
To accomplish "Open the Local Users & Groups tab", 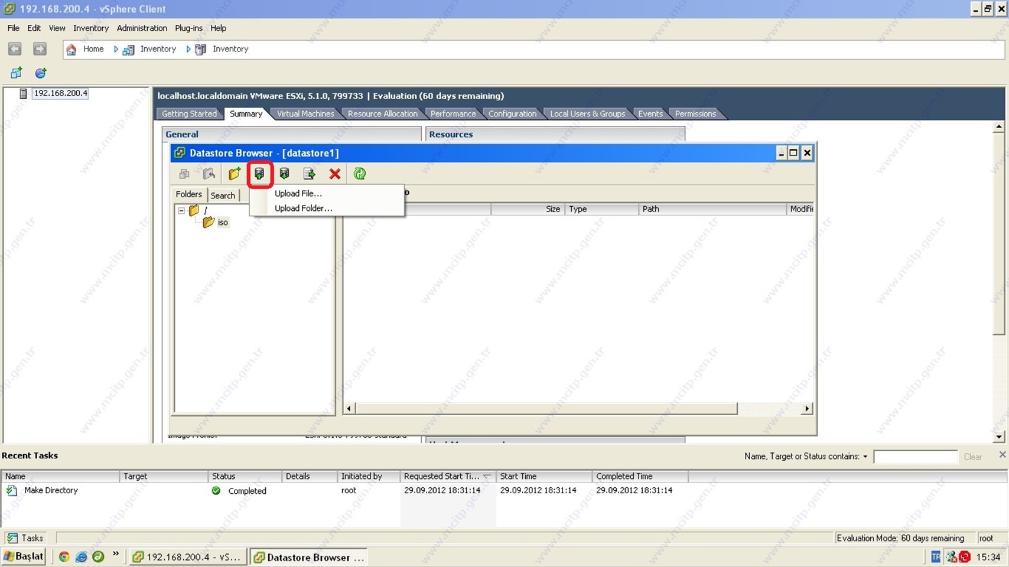I will 587,113.
